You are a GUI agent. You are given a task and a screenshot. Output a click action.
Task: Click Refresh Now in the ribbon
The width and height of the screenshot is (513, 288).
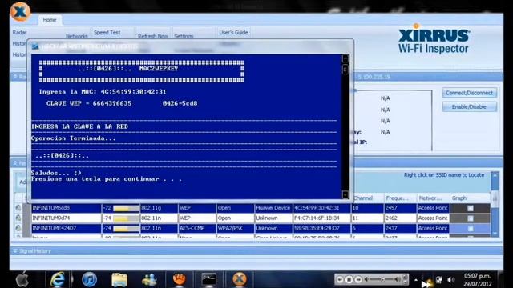153,36
